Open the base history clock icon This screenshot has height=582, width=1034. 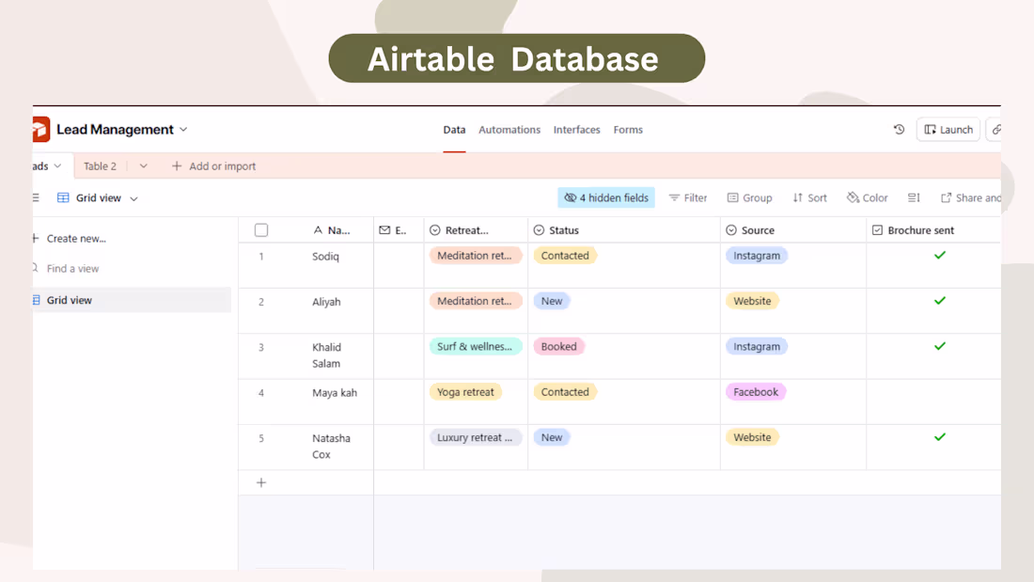(899, 130)
